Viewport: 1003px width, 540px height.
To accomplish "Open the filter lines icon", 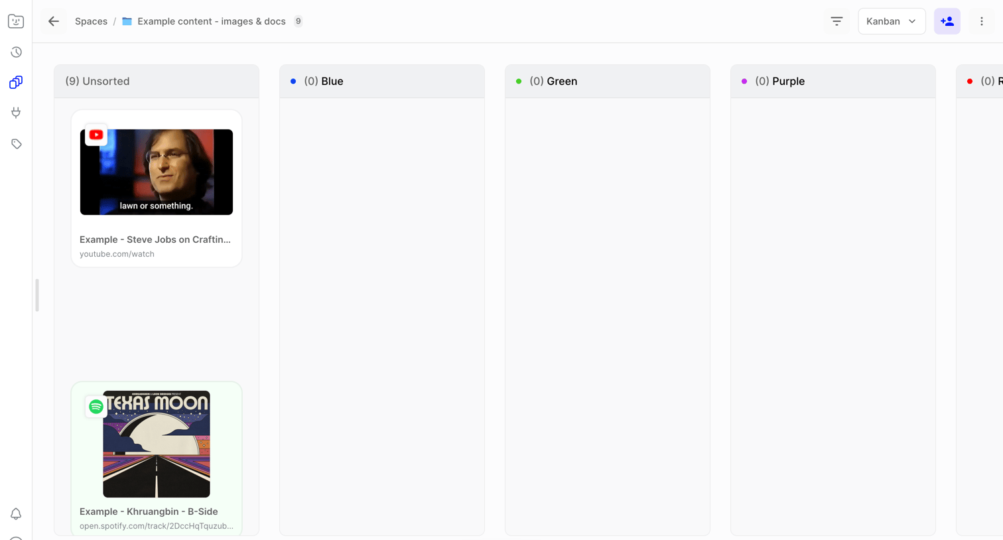I will pos(836,21).
